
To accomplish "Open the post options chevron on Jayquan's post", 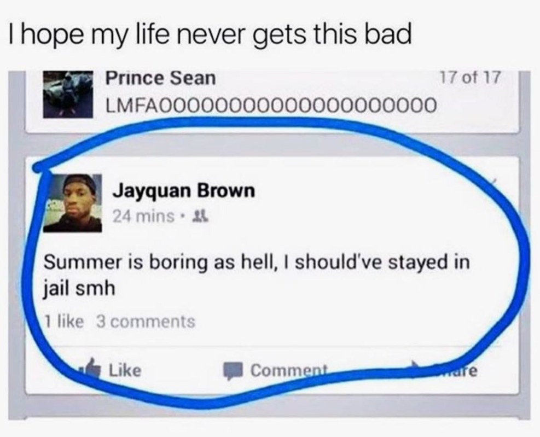I will [493, 182].
